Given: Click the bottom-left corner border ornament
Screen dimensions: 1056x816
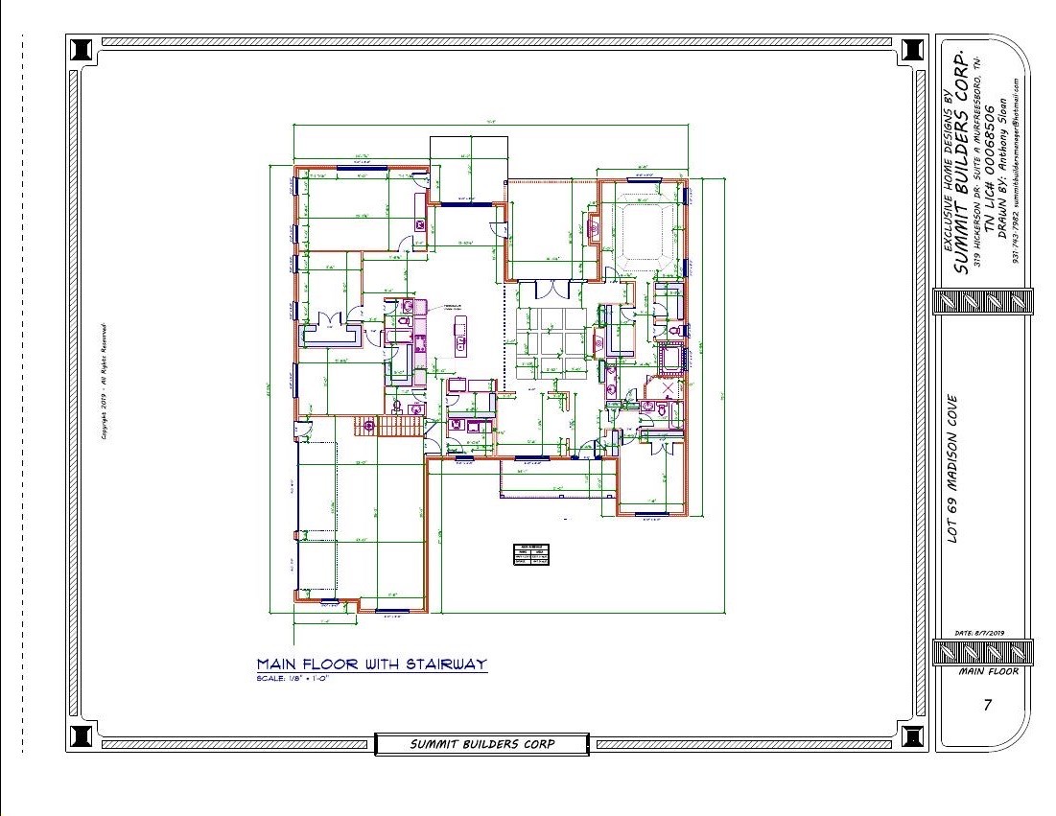Looking at the screenshot, I should [82, 736].
